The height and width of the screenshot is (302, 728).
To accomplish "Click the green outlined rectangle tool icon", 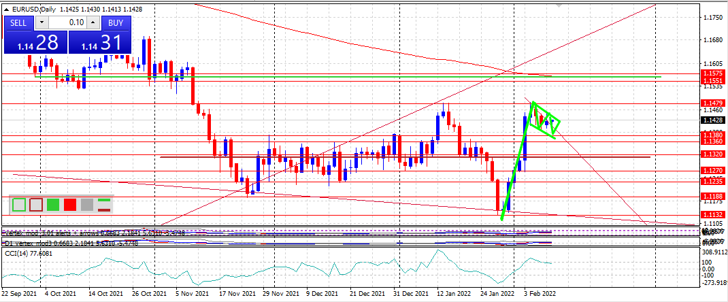I will pos(19,204).
